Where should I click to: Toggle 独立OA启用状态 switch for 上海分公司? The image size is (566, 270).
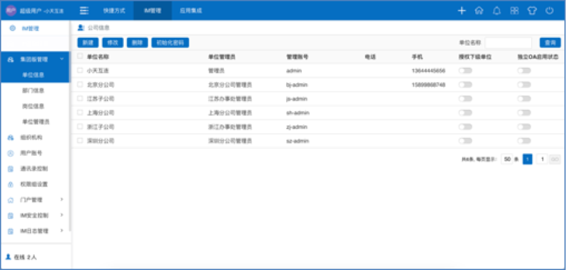point(524,113)
